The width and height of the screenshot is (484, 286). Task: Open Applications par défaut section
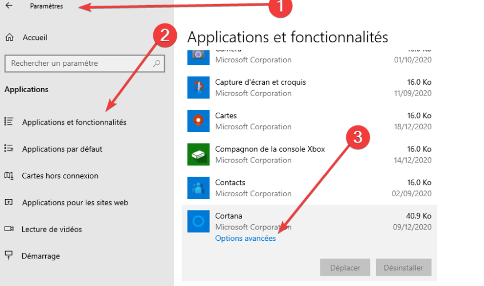62,149
